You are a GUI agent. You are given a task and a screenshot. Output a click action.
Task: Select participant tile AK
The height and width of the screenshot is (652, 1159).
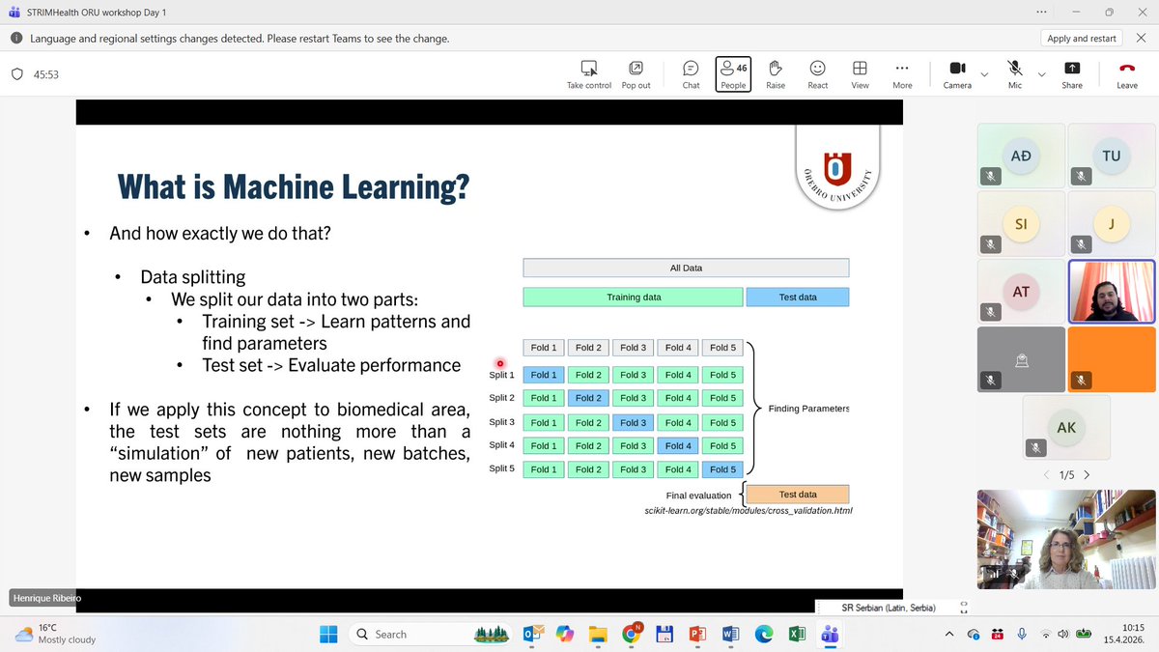point(1066,426)
